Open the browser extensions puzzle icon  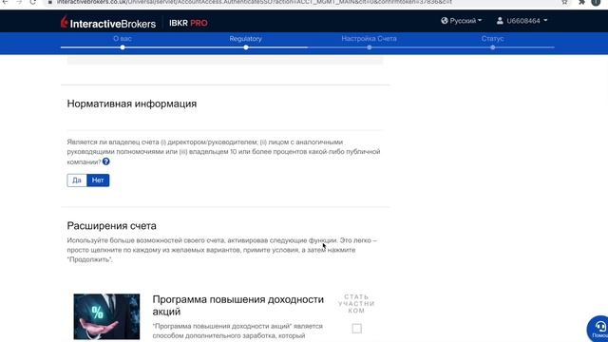pyautogui.click(x=581, y=2)
